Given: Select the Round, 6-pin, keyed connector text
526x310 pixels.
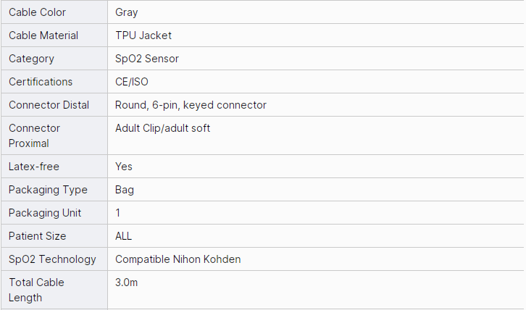Looking at the screenshot, I should (191, 105).
